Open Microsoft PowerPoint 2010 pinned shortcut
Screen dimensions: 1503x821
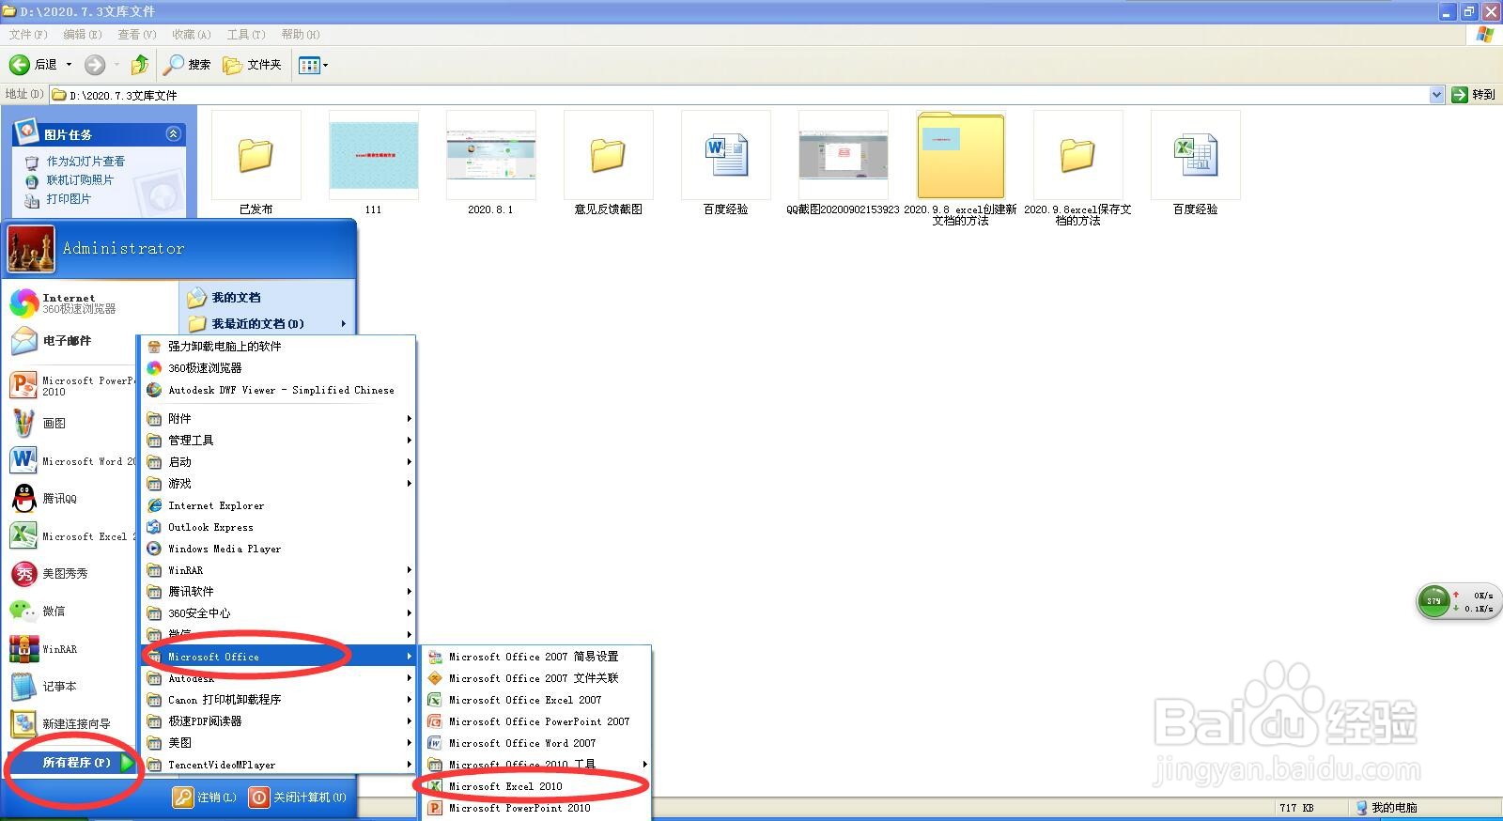(71, 386)
